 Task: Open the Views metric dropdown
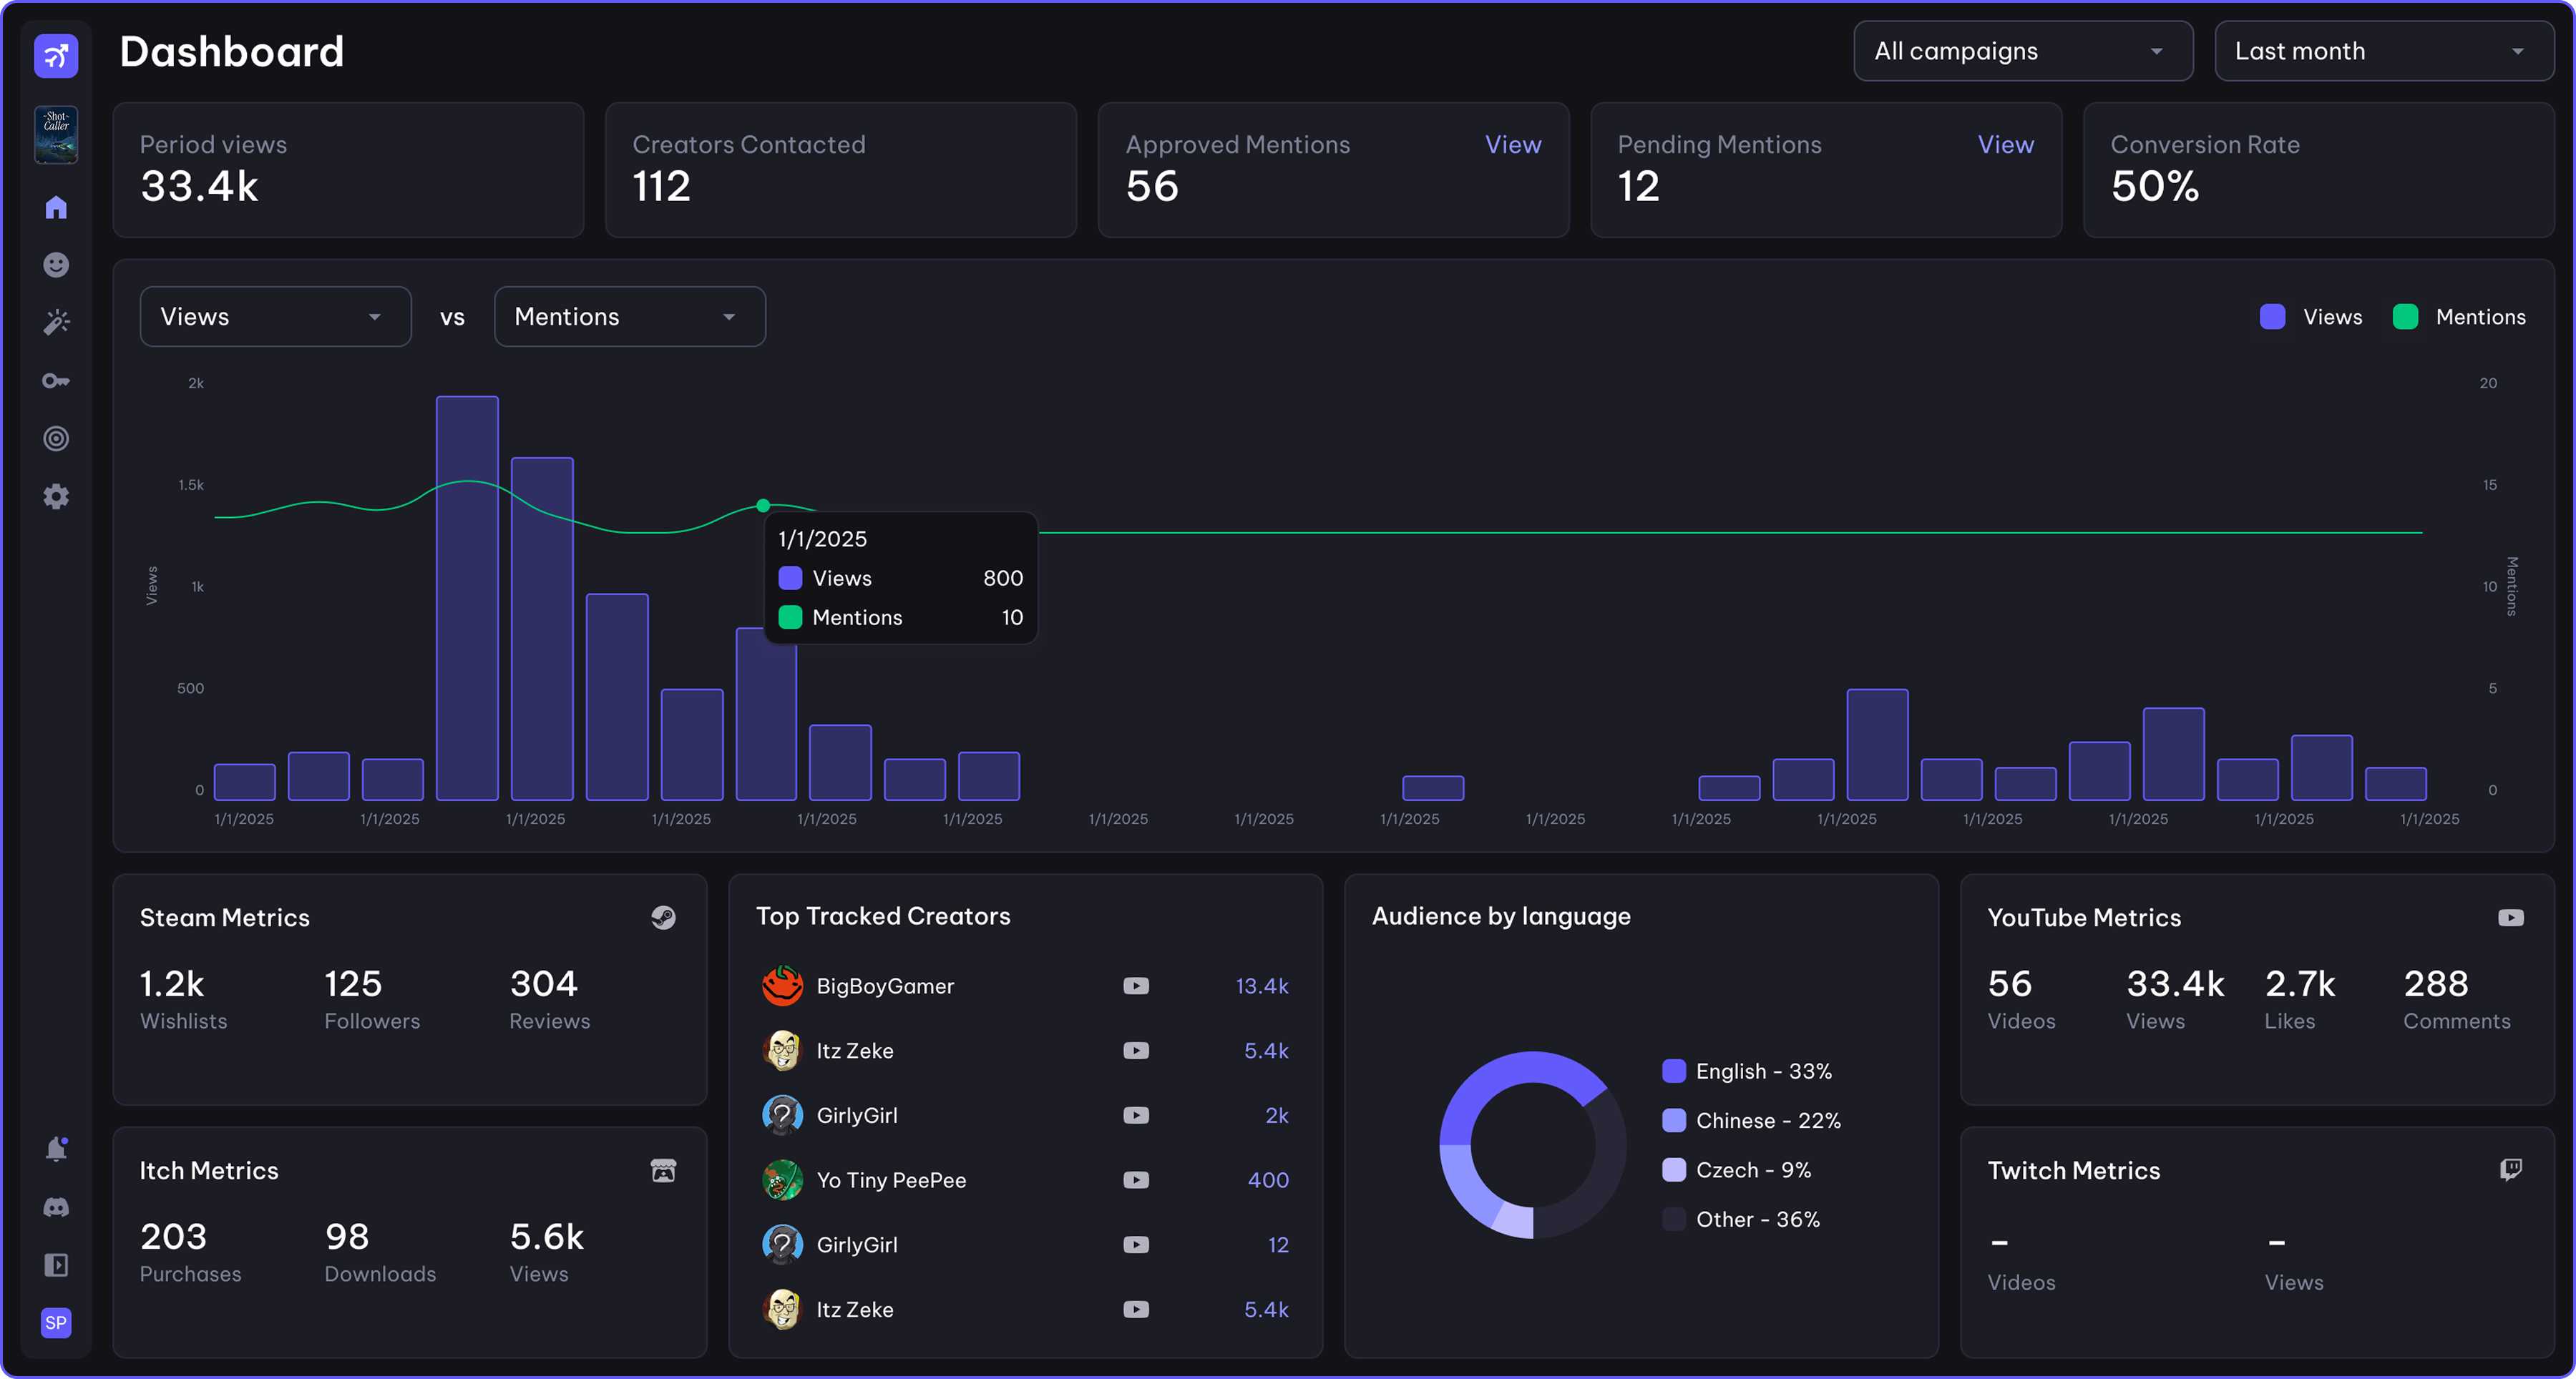tap(275, 317)
